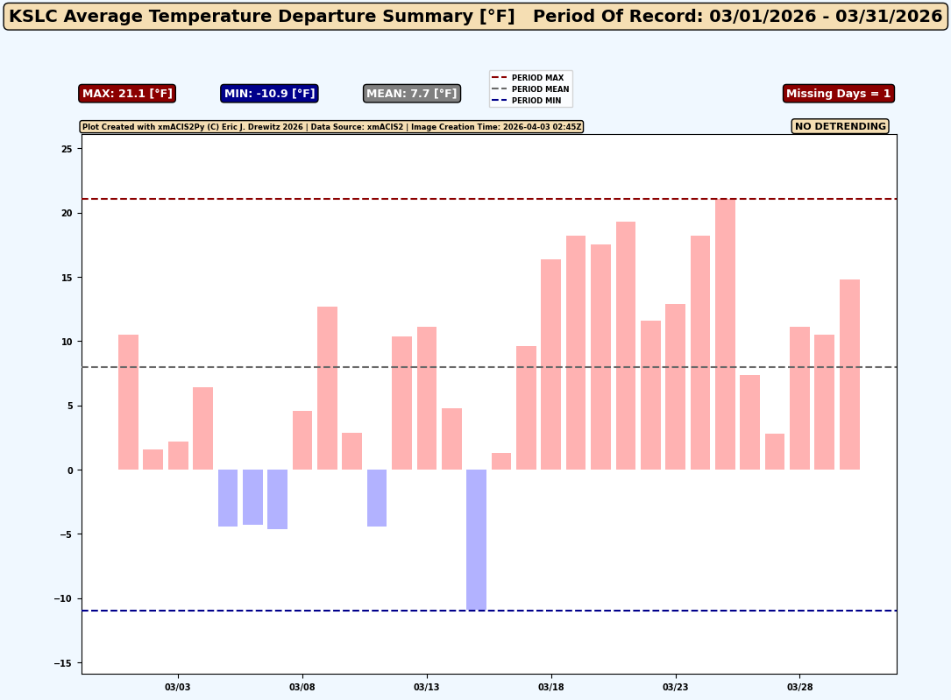
Task: Select the MIN: -10.9 [°F] label
Action: pos(269,94)
